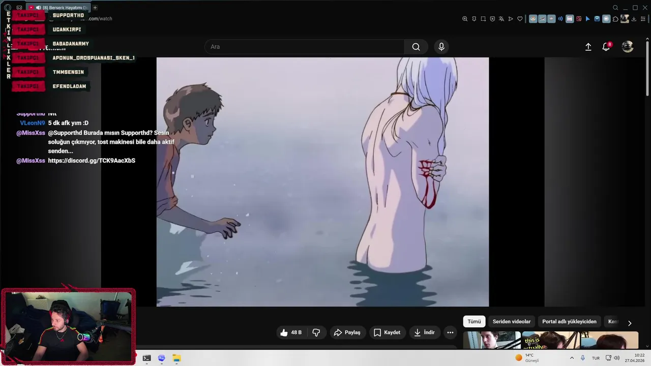651x366 pixels.
Task: Open the workspaces icon beside the tab bar
Action: coord(19,8)
